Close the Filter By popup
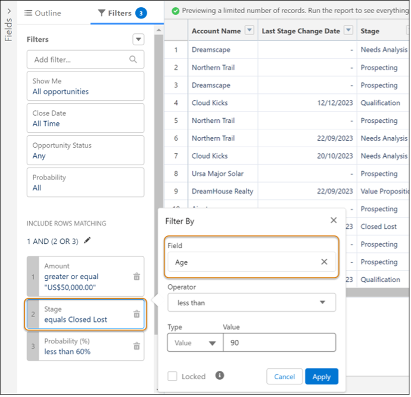This screenshot has width=411, height=397. (334, 221)
